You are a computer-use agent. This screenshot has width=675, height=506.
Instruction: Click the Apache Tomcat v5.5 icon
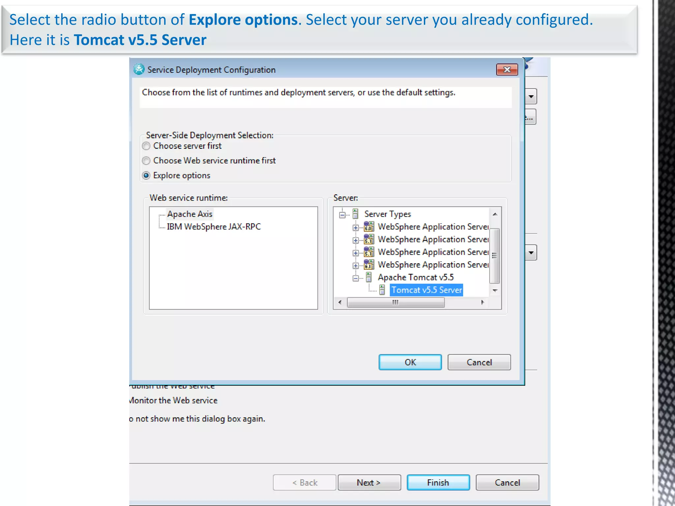(369, 277)
